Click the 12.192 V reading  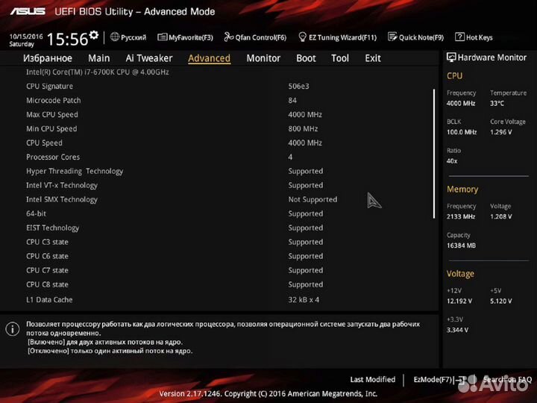point(459,301)
